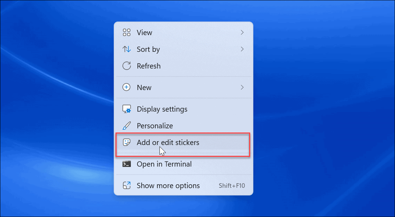Click the Refresh circular arrow icon

tap(126, 66)
